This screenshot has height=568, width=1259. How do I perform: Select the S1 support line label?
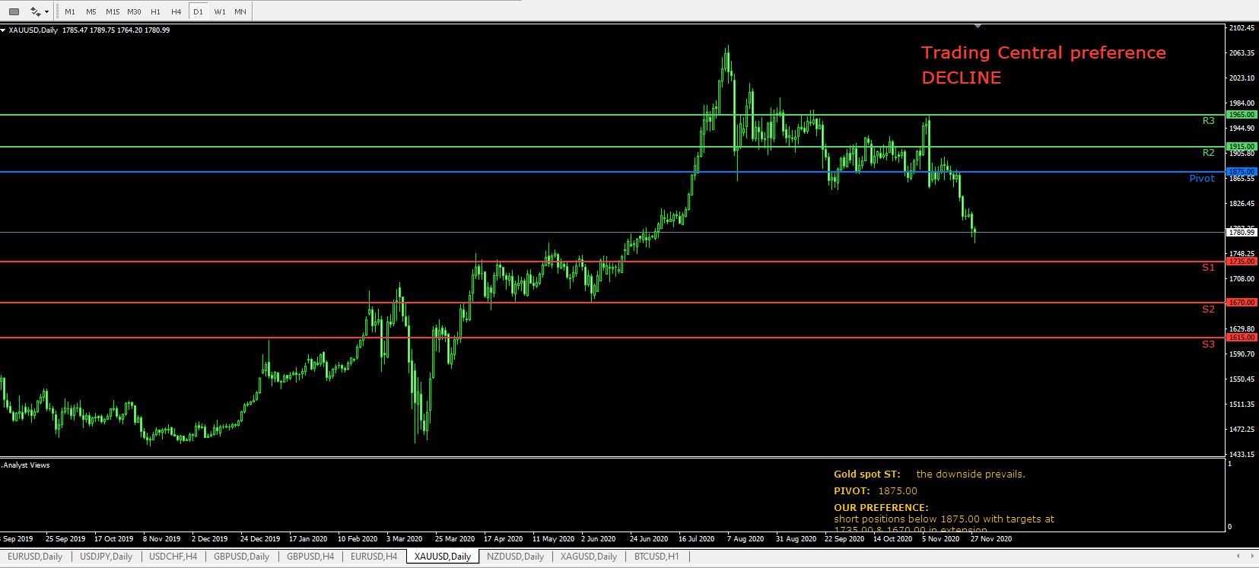click(x=1208, y=268)
